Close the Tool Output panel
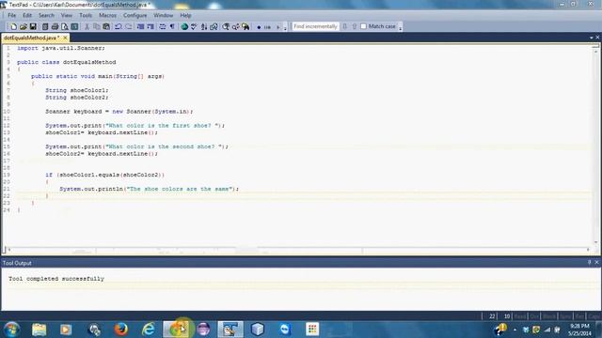This screenshot has width=602, height=338. (596, 262)
